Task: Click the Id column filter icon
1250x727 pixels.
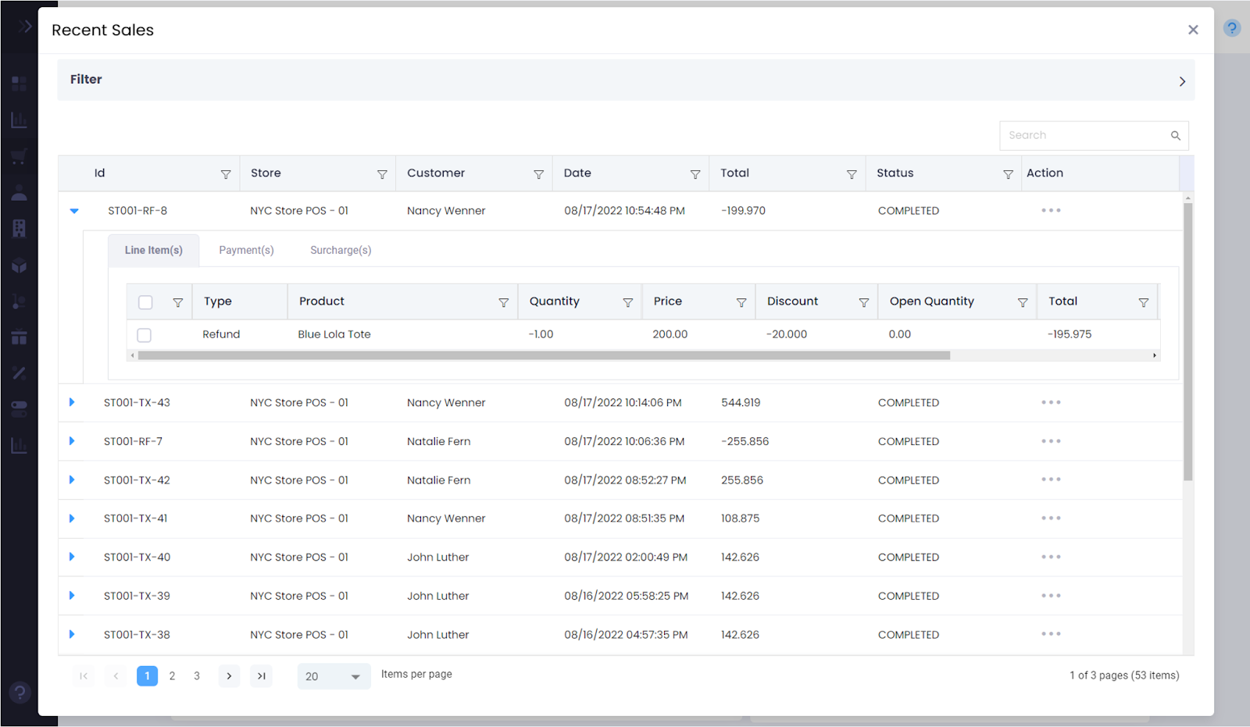Action: pos(226,174)
